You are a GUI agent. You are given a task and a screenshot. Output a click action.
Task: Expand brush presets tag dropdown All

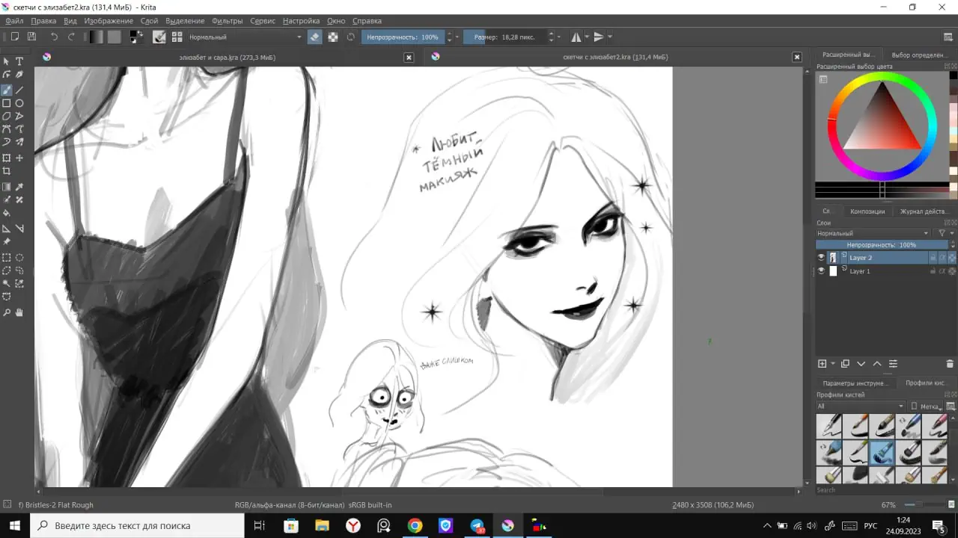[x=860, y=406]
